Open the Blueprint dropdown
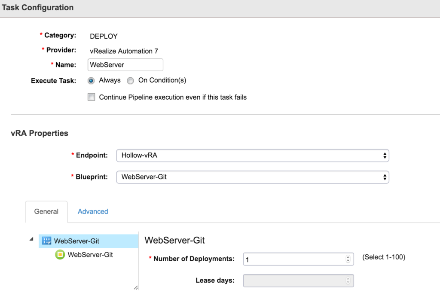The image size is (440, 302). 252,177
